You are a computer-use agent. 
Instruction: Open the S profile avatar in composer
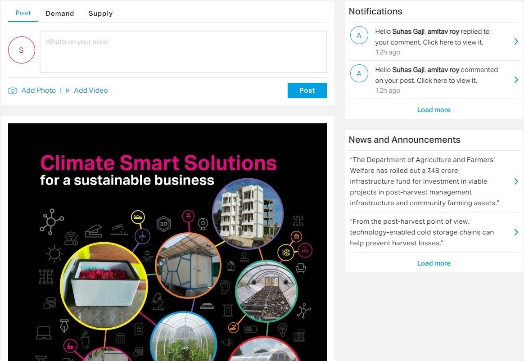(22, 50)
